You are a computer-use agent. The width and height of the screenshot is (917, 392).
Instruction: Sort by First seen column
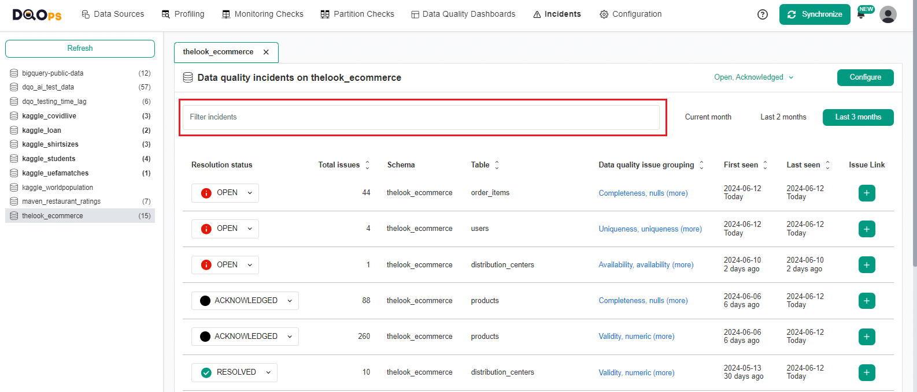(x=765, y=165)
